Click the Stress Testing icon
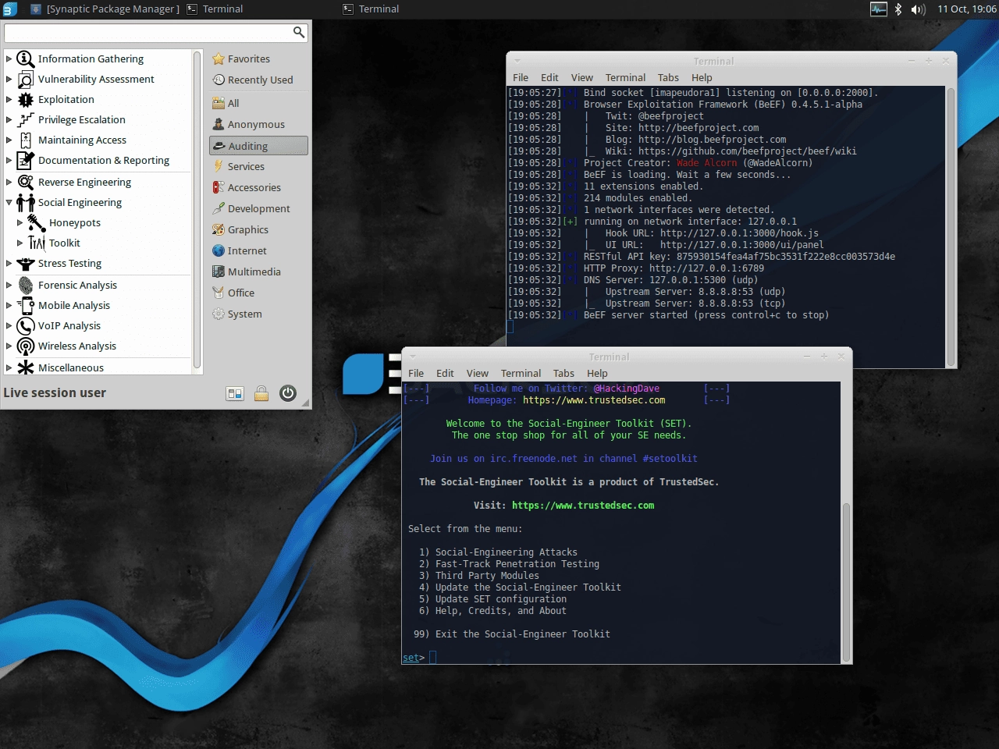 coord(25,263)
